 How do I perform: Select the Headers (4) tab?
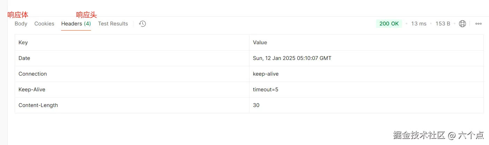click(x=76, y=24)
